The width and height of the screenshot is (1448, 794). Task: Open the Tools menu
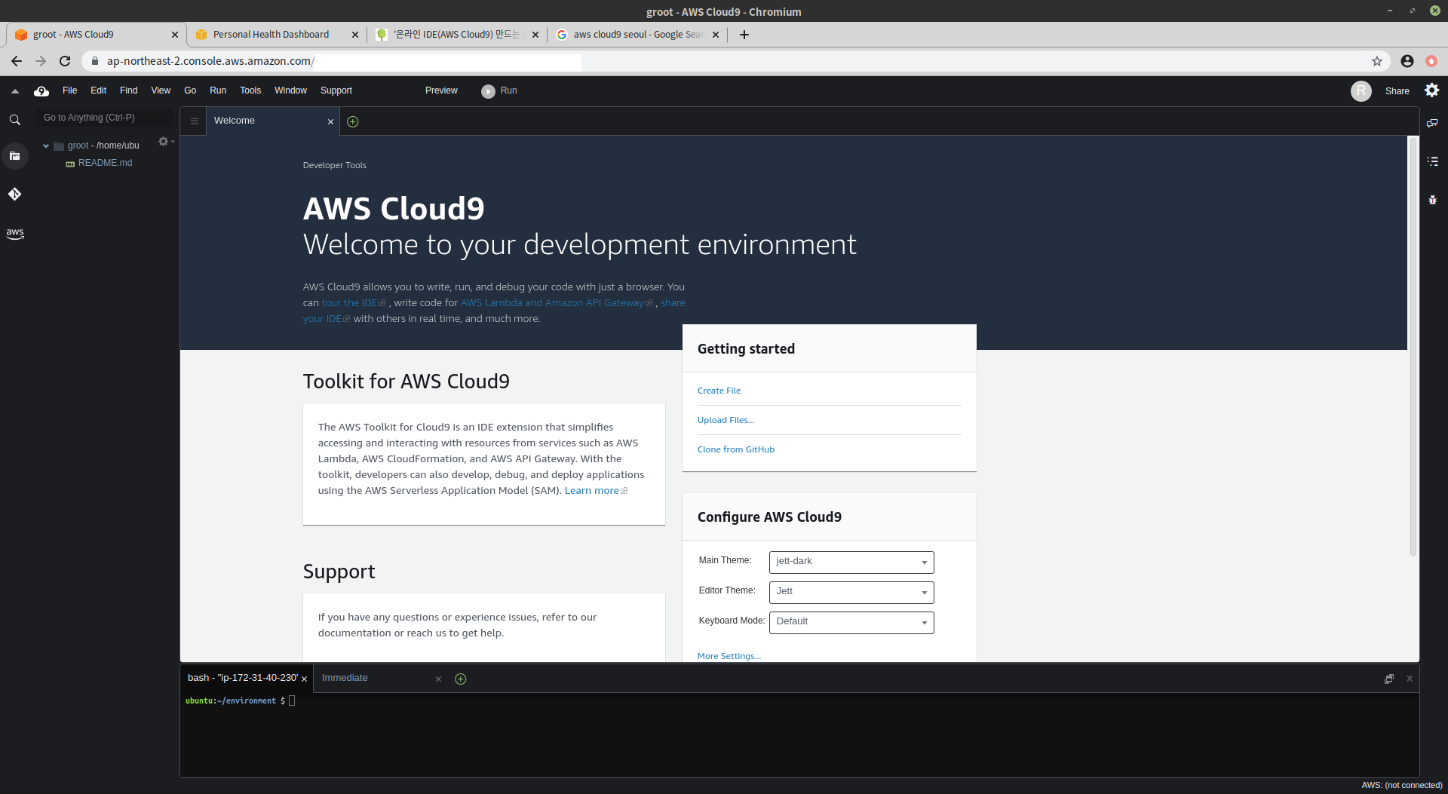(x=250, y=90)
